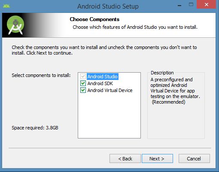
Task: Maximize the Android Studio Setup window
Action: [x=191, y=5]
